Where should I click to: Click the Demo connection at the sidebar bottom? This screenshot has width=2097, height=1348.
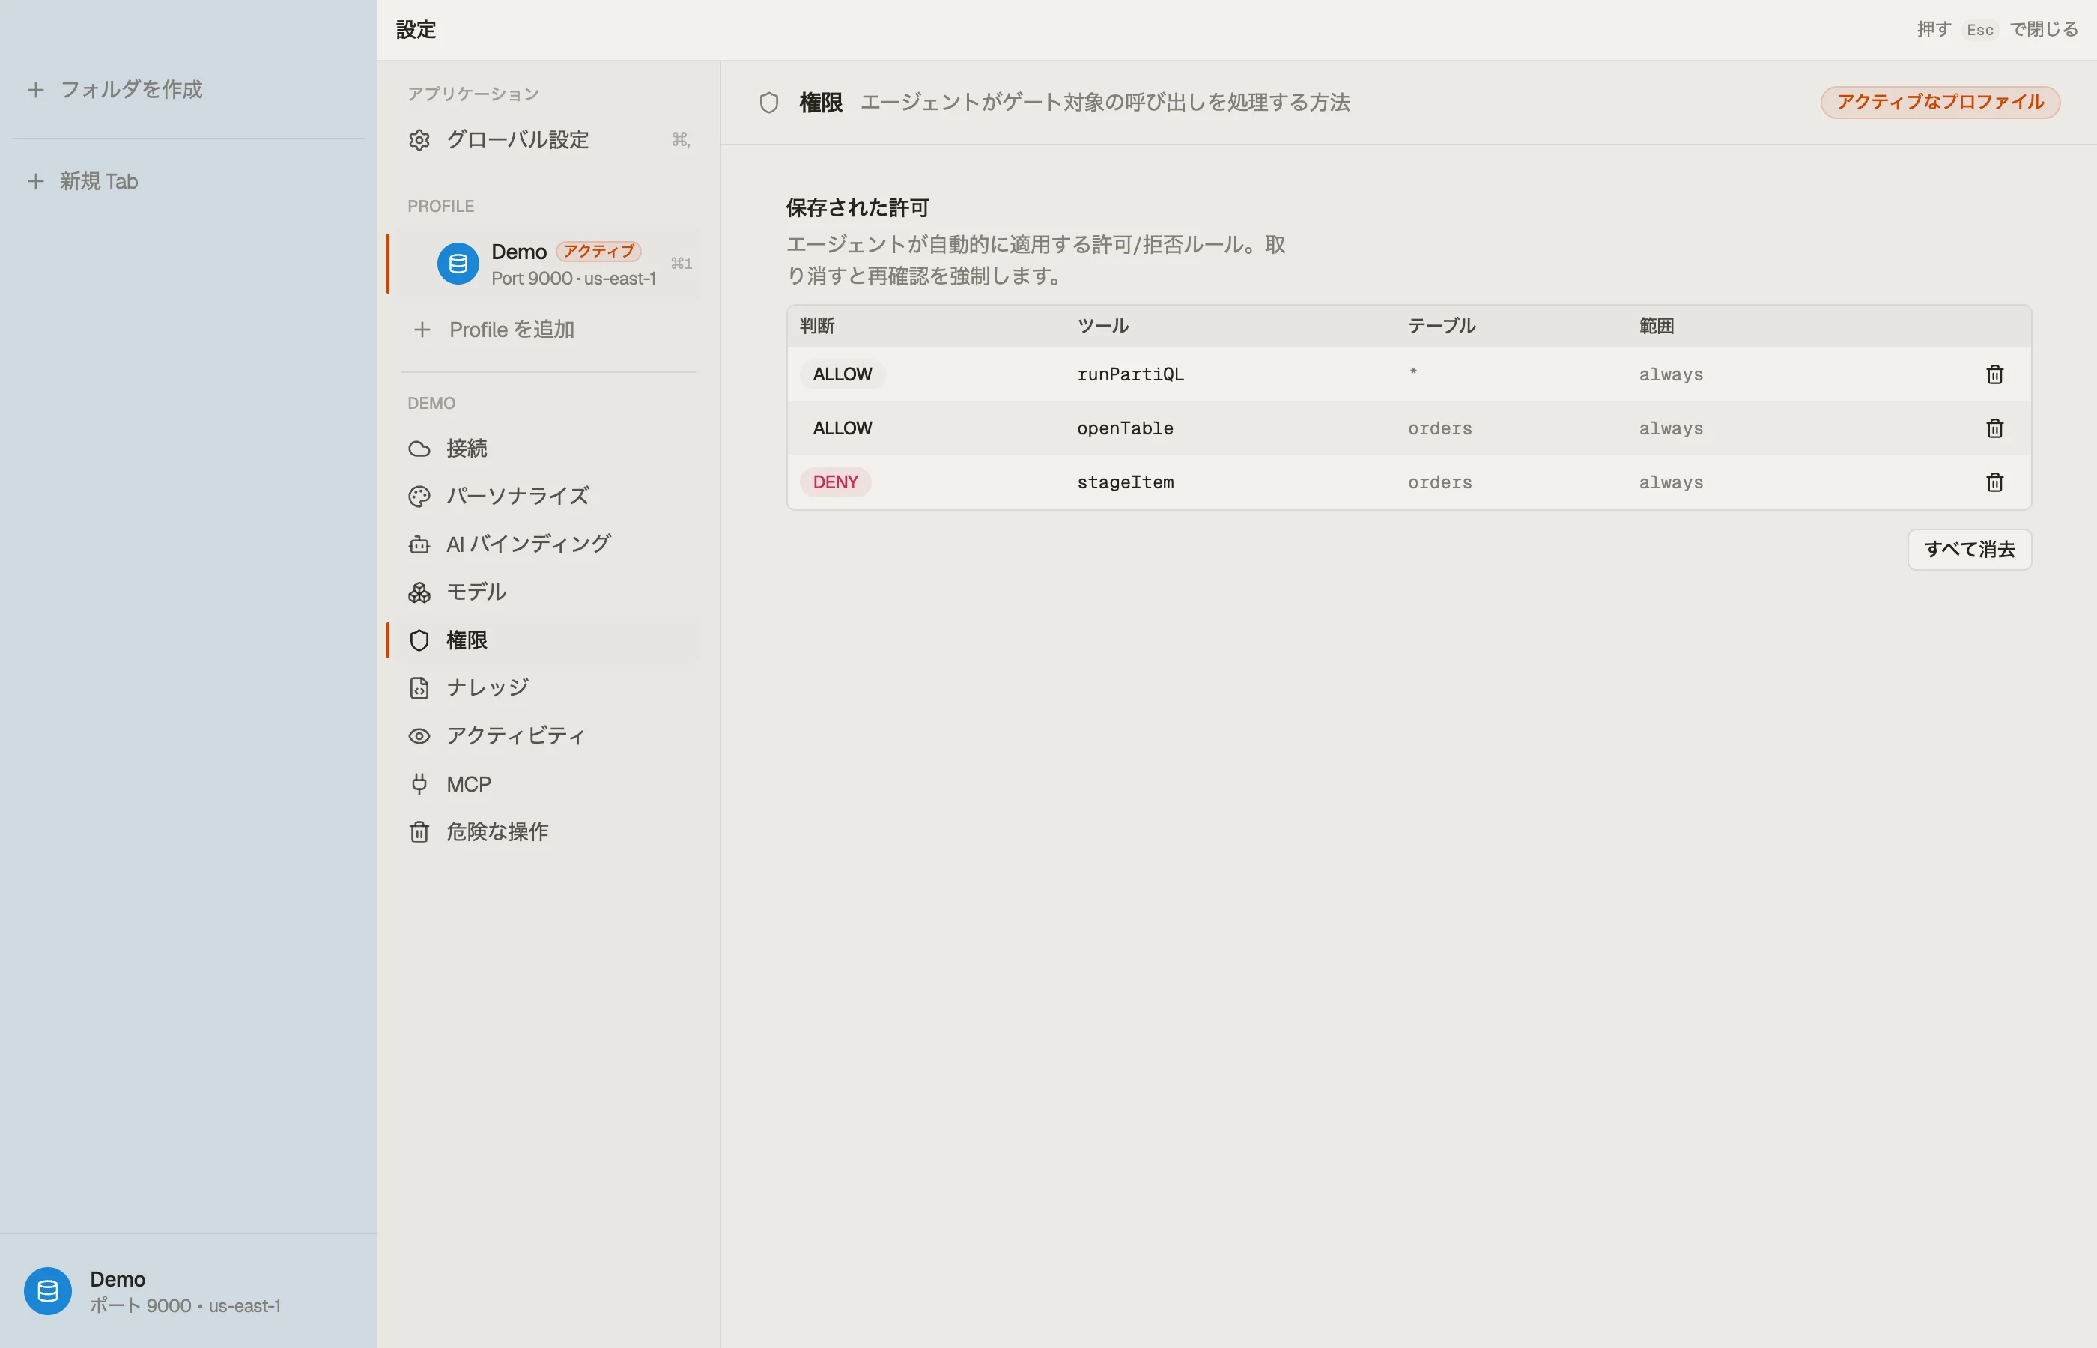pos(188,1291)
